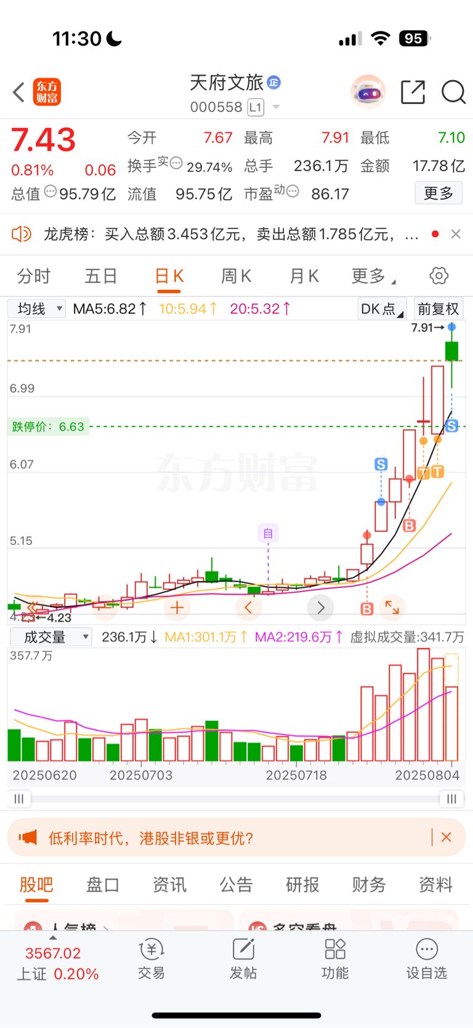Tap the 更多 quote details button
473x1028 pixels.
tap(439, 193)
